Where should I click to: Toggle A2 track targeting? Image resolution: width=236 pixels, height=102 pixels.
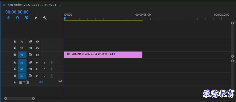click(22, 69)
